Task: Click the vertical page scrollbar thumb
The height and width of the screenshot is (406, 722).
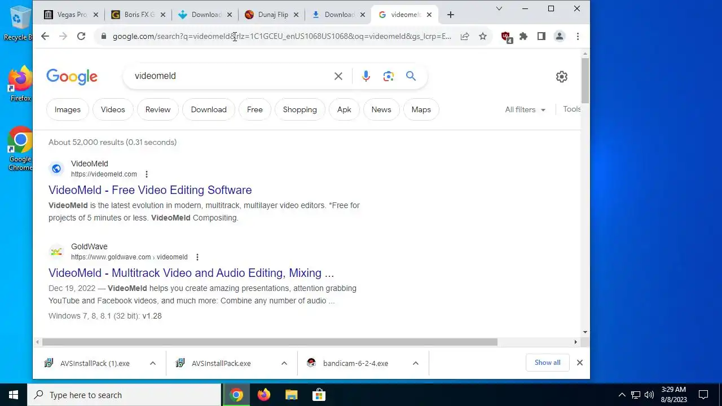Action: click(x=585, y=80)
